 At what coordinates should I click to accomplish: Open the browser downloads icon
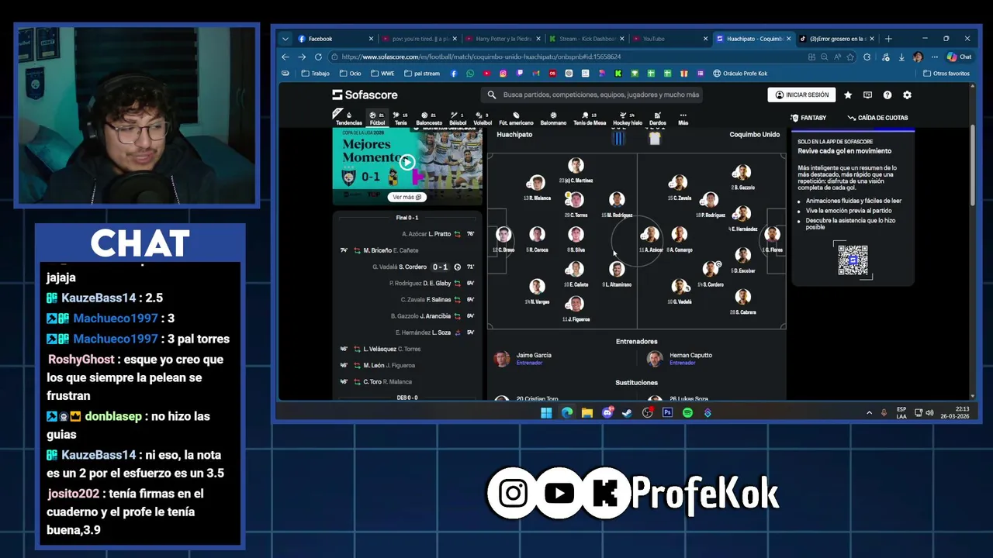tap(901, 57)
